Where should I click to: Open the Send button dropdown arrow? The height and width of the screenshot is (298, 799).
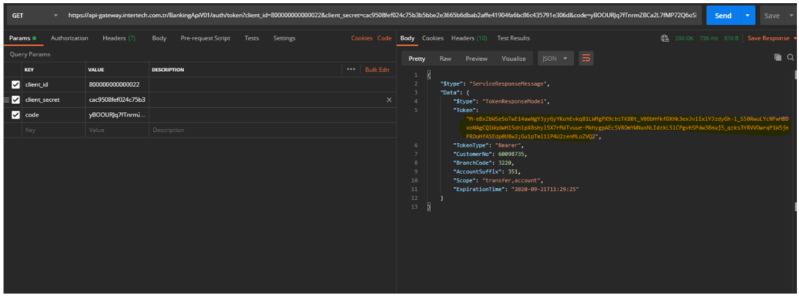tap(747, 16)
